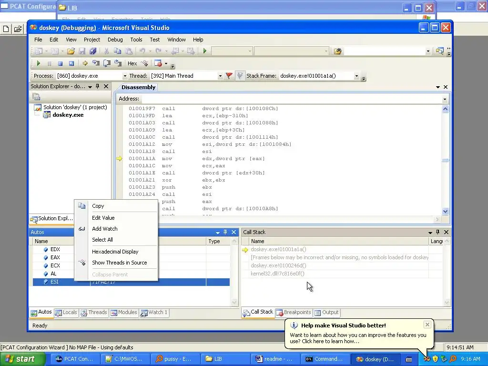Click the Step Over icon
The height and width of the screenshot is (366, 488).
107,63
